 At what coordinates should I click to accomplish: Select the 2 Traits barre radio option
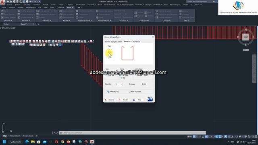[x=121, y=75]
